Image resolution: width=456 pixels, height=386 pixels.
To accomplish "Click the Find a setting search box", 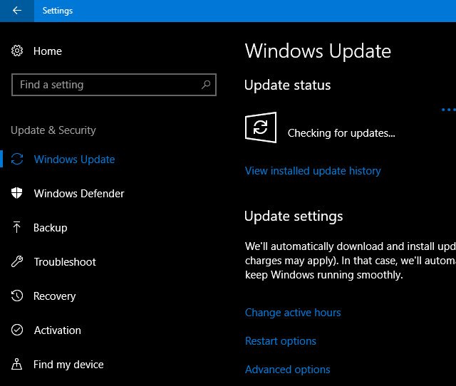I will [114, 85].
